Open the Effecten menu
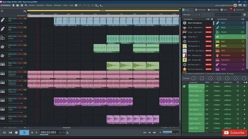Image resolution: width=248 pixels, height=139 pixels. (49, 5)
